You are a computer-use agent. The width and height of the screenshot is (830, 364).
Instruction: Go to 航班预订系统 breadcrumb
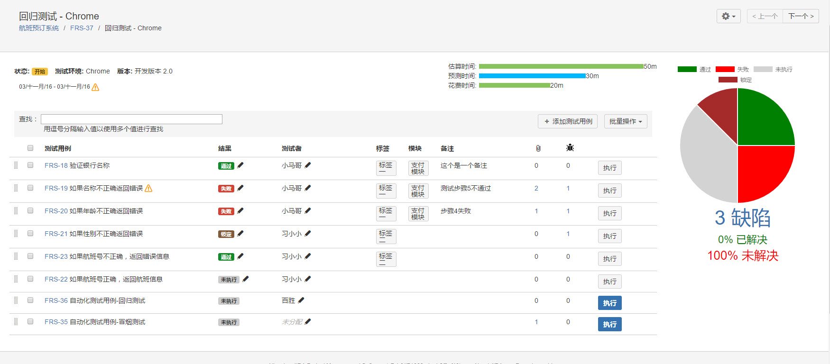(39, 28)
